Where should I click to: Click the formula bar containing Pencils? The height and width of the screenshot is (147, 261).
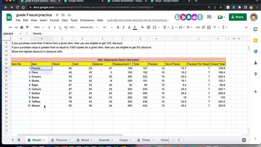coord(140,33)
